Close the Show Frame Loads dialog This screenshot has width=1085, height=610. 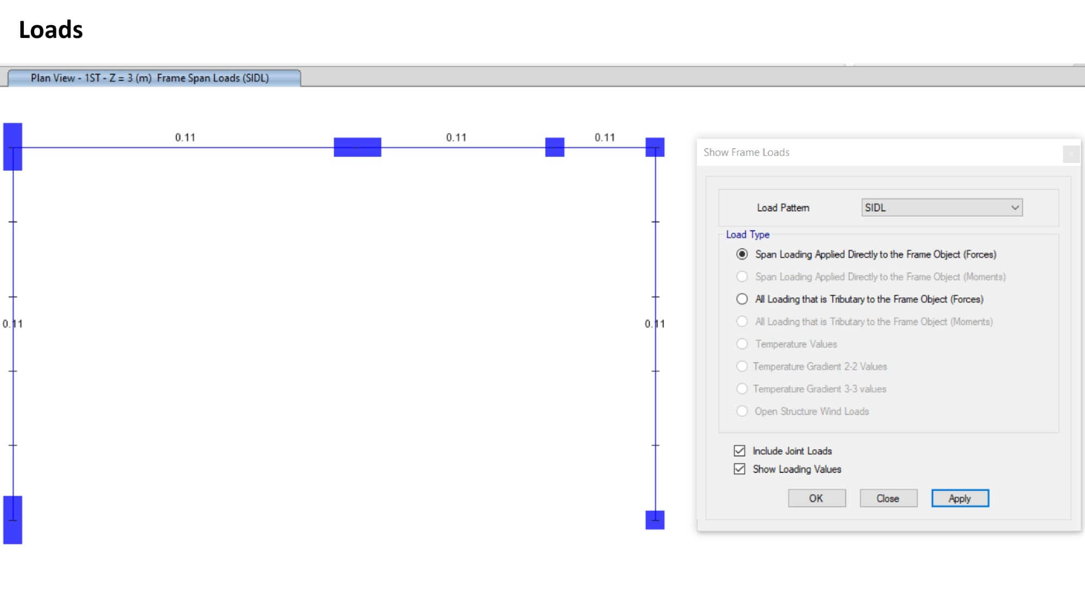[1070, 155]
